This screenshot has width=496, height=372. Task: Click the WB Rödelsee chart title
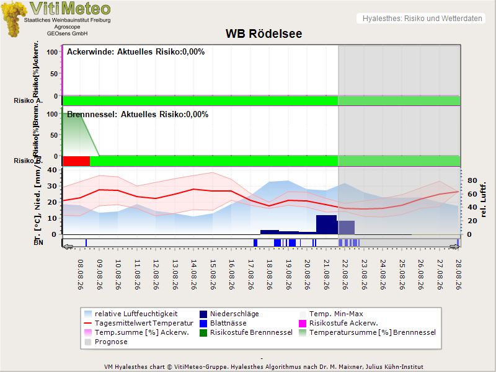click(x=264, y=33)
